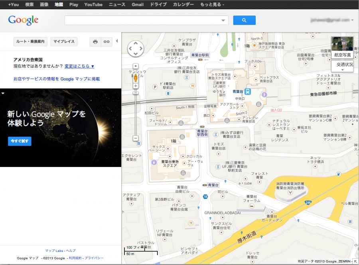359x265 pixels.
Task: Click the map pan navigation control
Action: [x=136, y=49]
